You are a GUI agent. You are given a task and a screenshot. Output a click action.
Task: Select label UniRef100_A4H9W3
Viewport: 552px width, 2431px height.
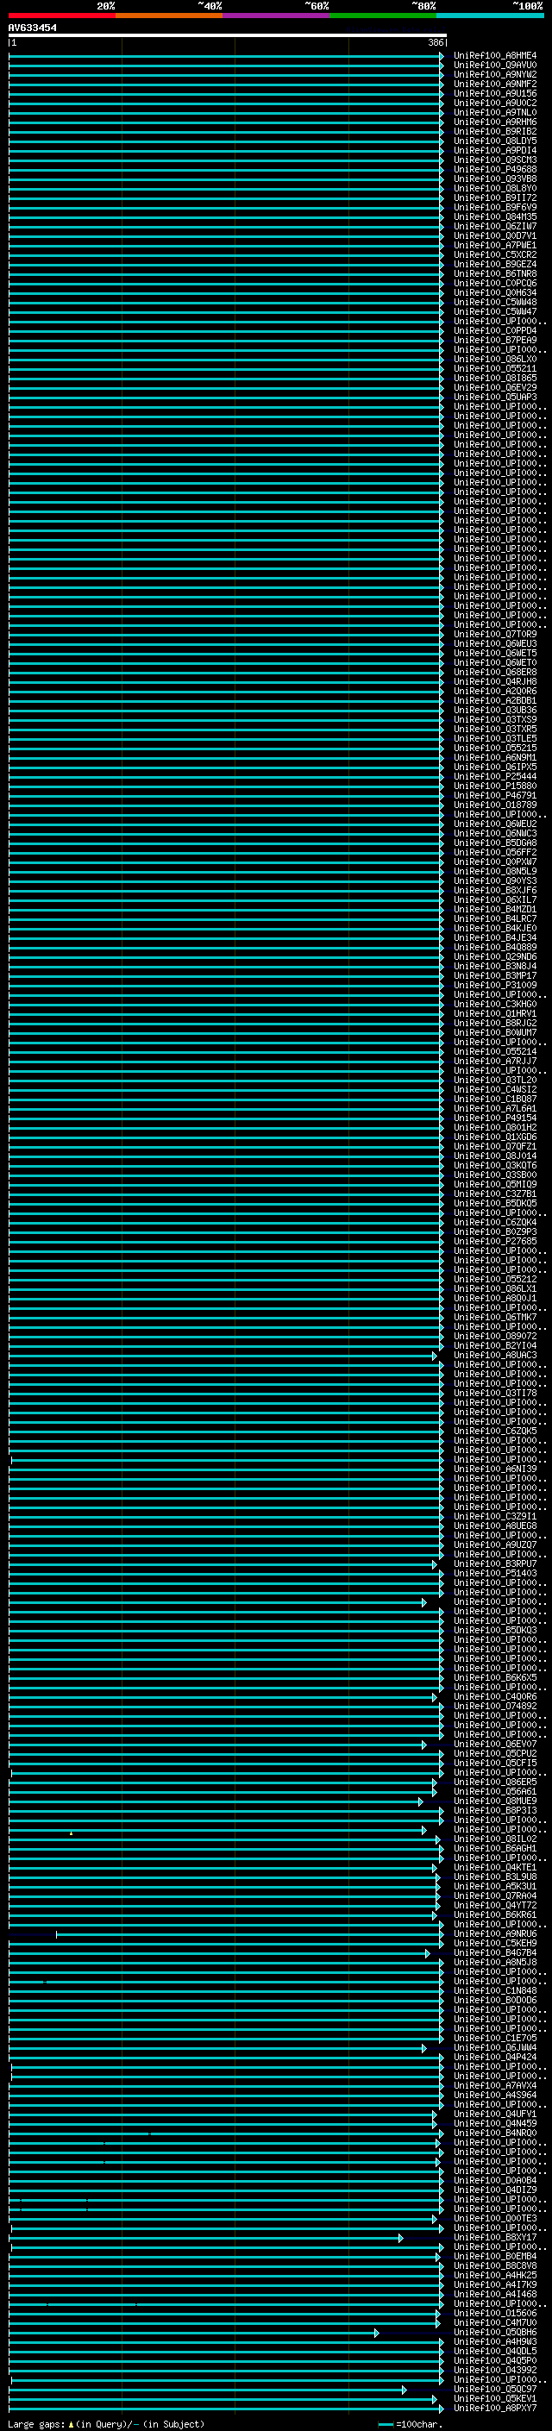click(494, 2341)
